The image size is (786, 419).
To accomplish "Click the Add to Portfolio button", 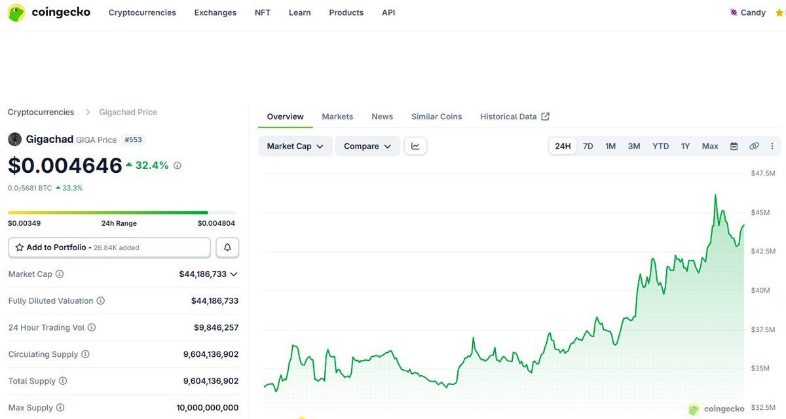I will point(109,247).
